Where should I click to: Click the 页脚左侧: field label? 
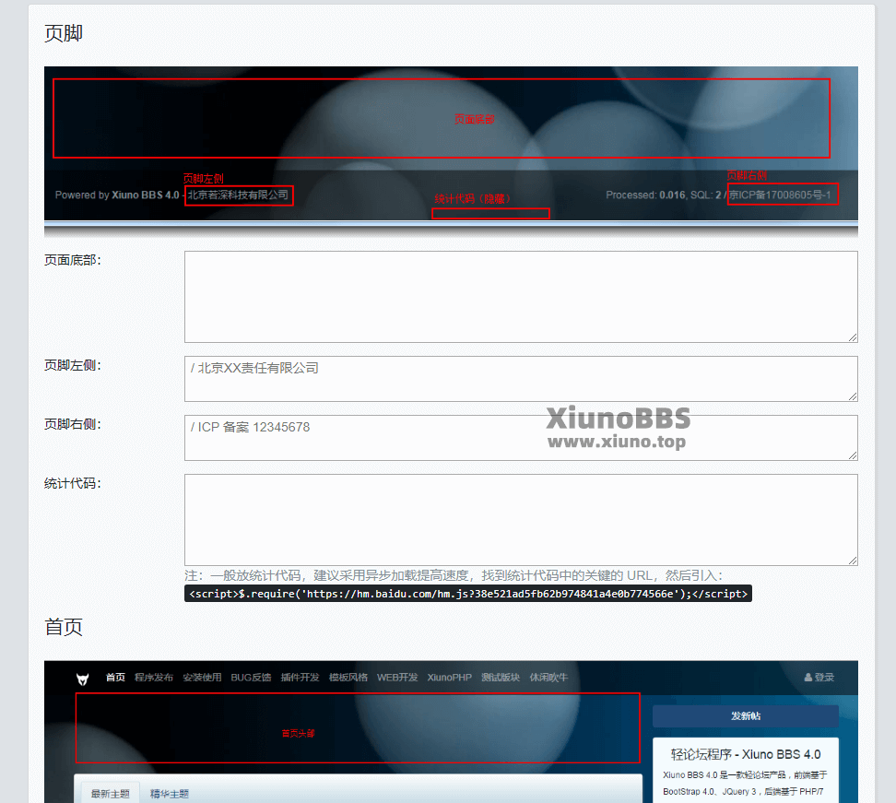[73, 365]
